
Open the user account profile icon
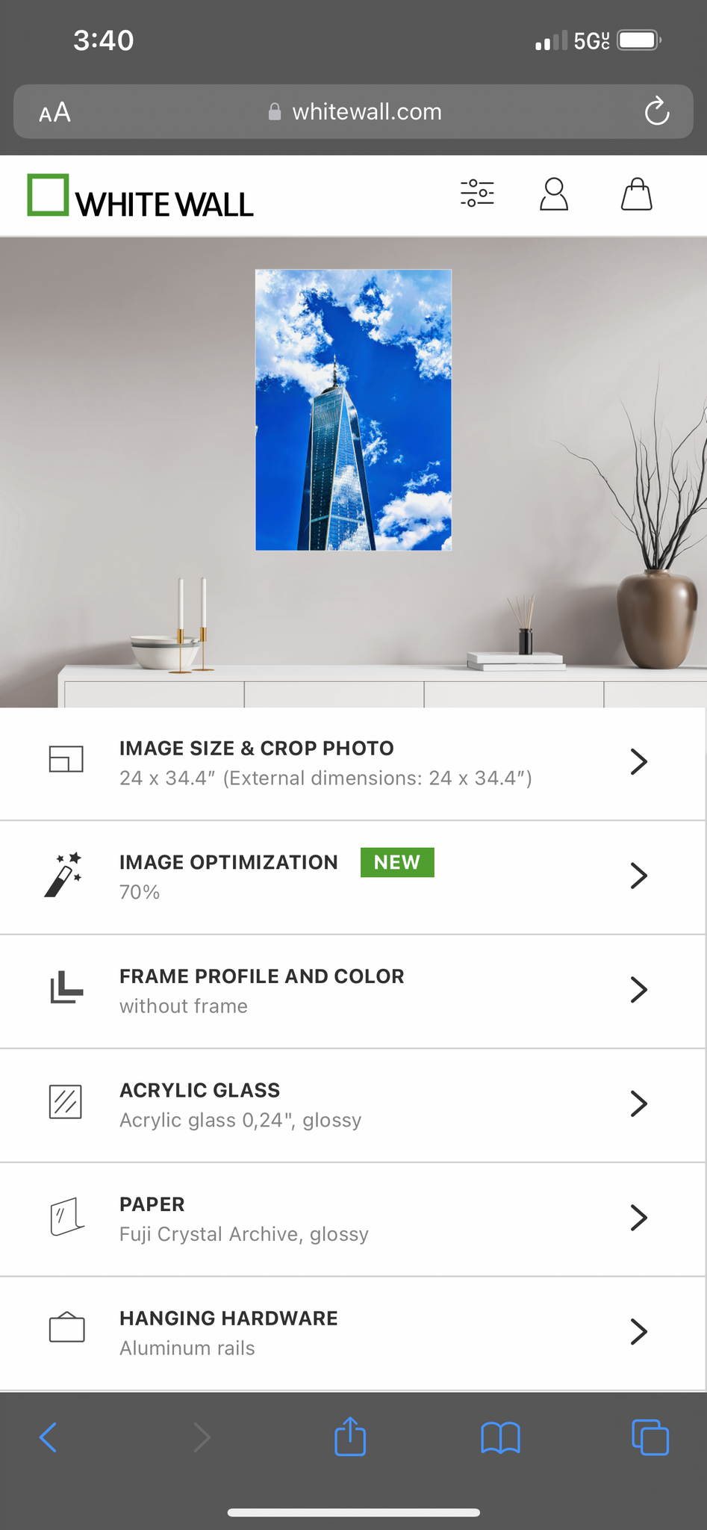click(554, 194)
